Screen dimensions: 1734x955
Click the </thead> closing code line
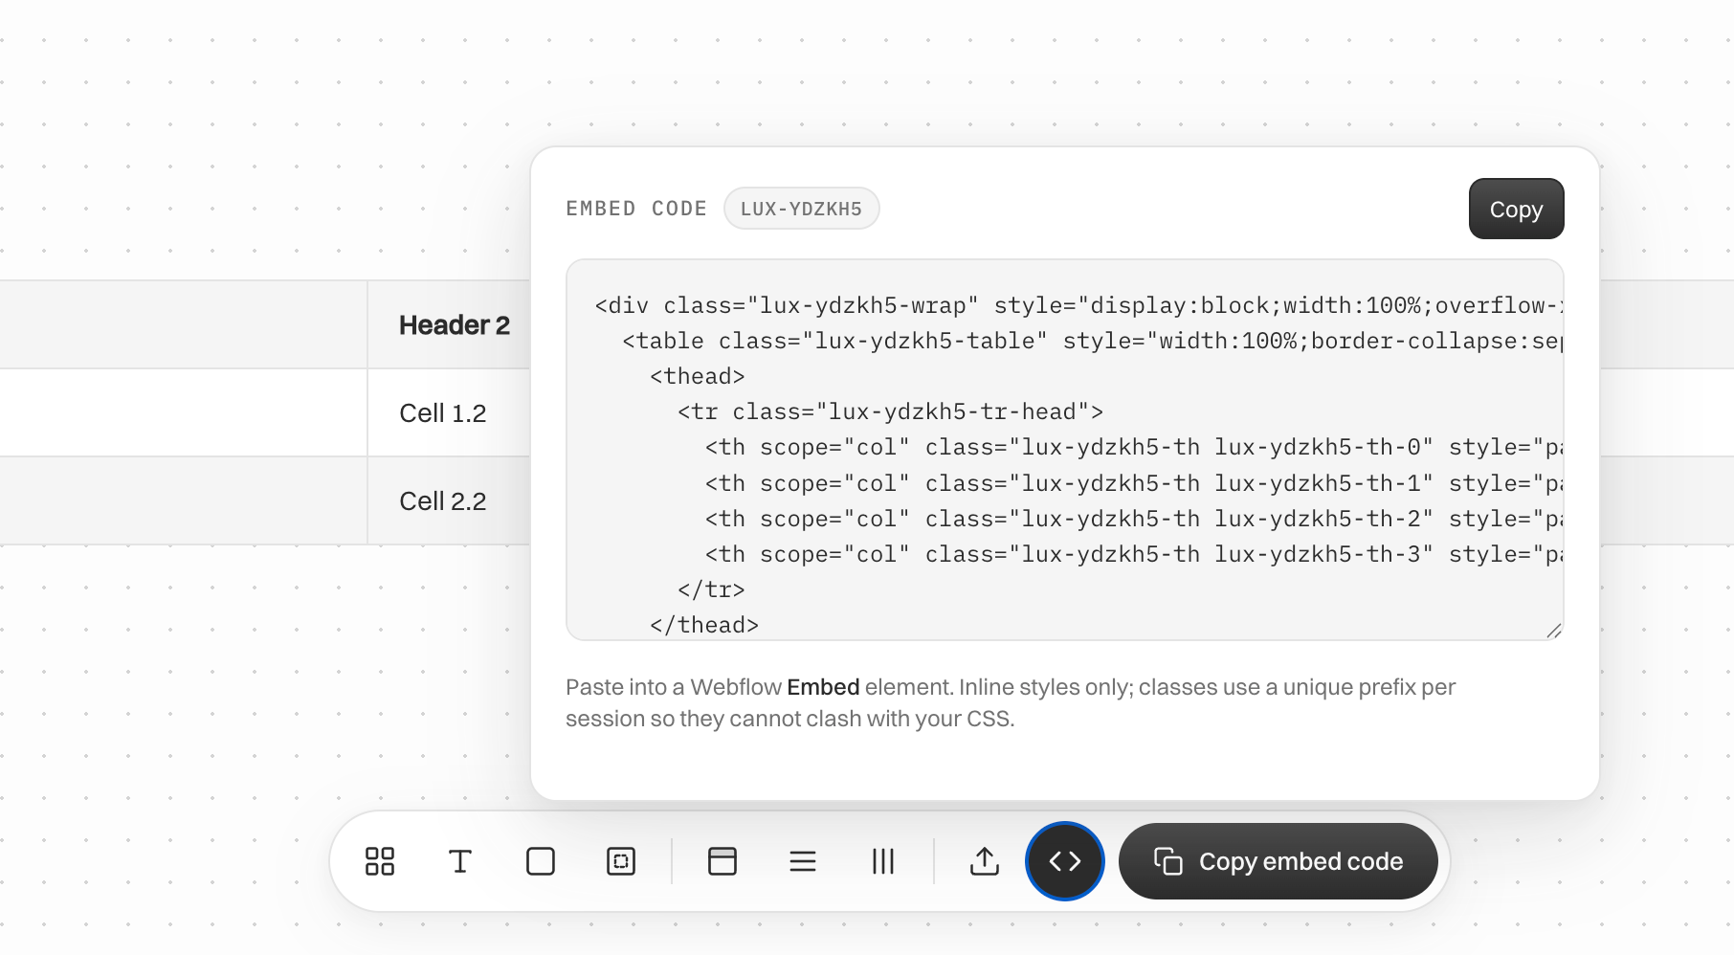[x=704, y=625]
